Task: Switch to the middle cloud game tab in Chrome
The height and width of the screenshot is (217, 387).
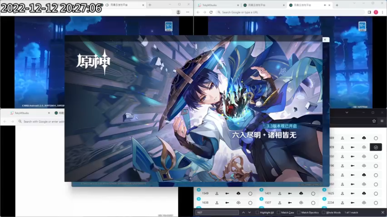Action: [264, 5]
